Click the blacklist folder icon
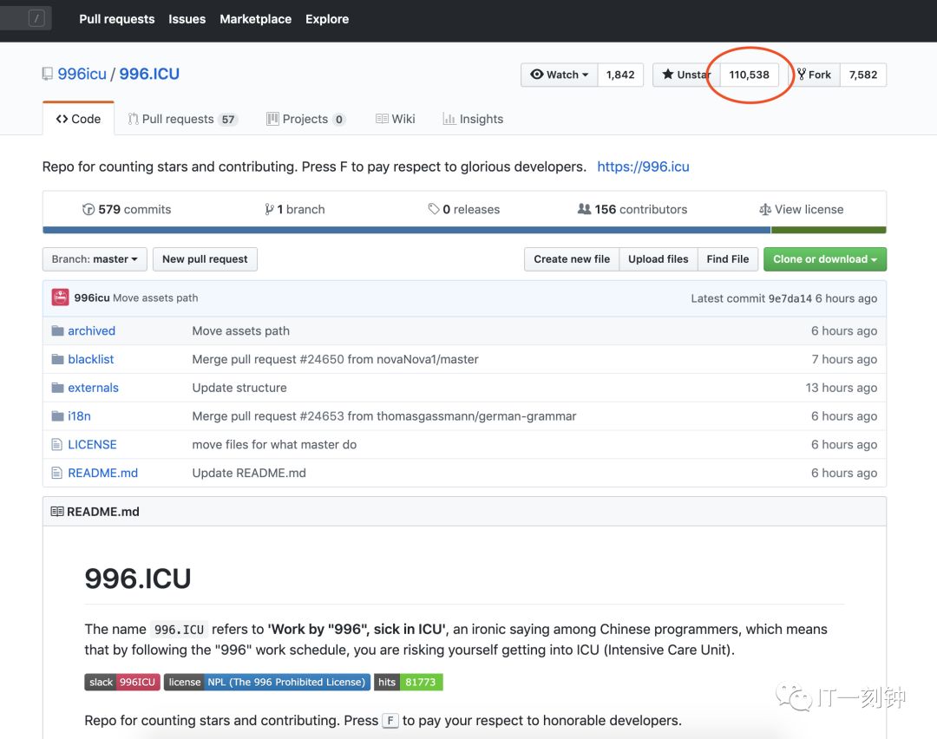This screenshot has width=937, height=739. [57, 359]
